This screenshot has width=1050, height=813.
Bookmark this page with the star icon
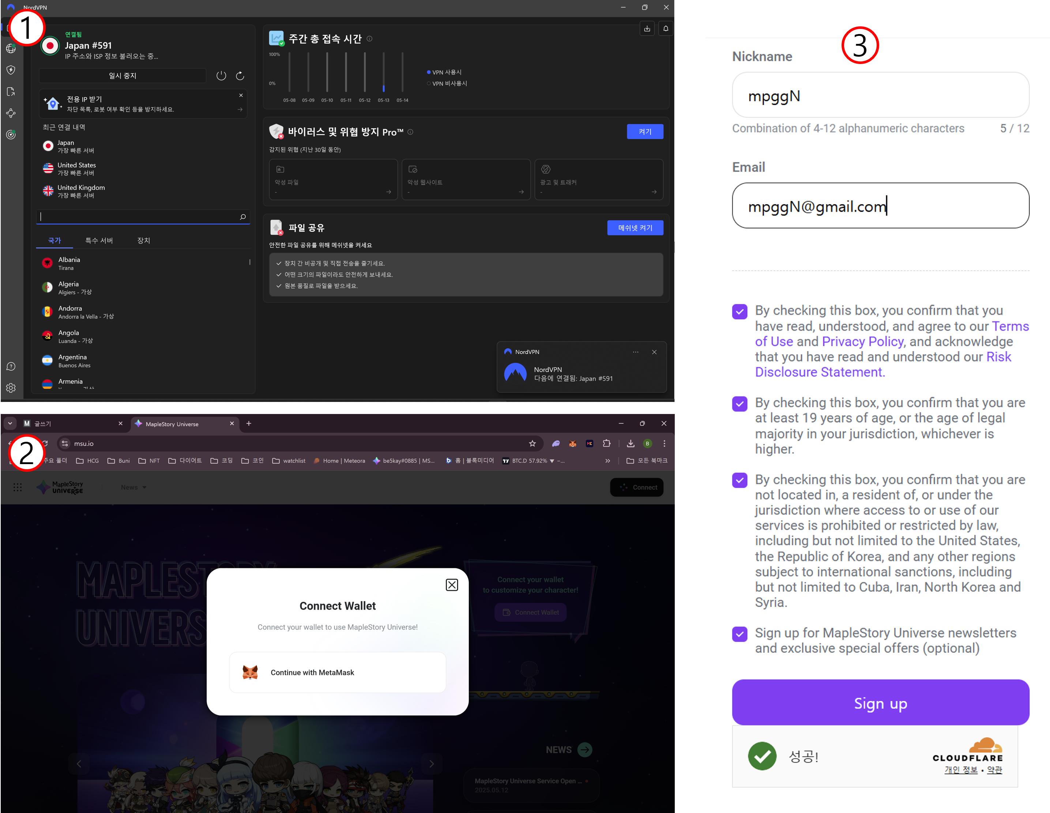point(532,444)
